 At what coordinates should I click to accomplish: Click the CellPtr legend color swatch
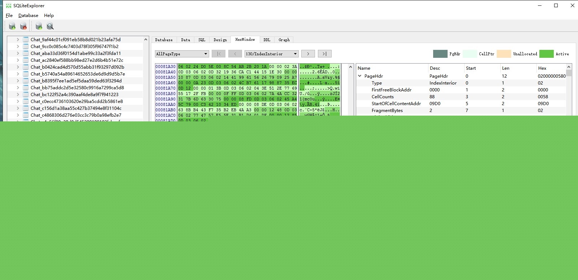470,54
